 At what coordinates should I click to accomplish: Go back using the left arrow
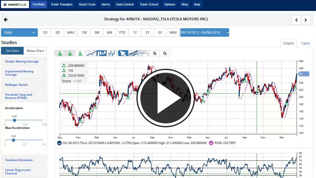click(6, 20)
